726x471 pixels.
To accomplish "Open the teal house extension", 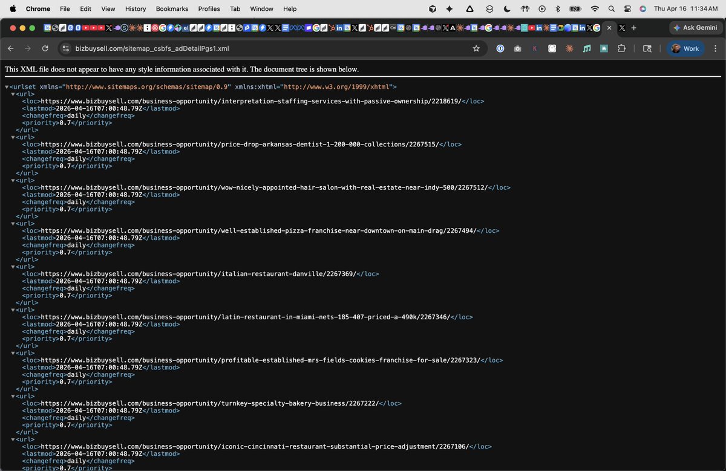I will point(604,48).
